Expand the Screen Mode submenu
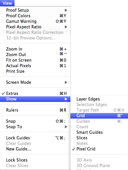This screenshot has width=128, height=170. point(35,82)
